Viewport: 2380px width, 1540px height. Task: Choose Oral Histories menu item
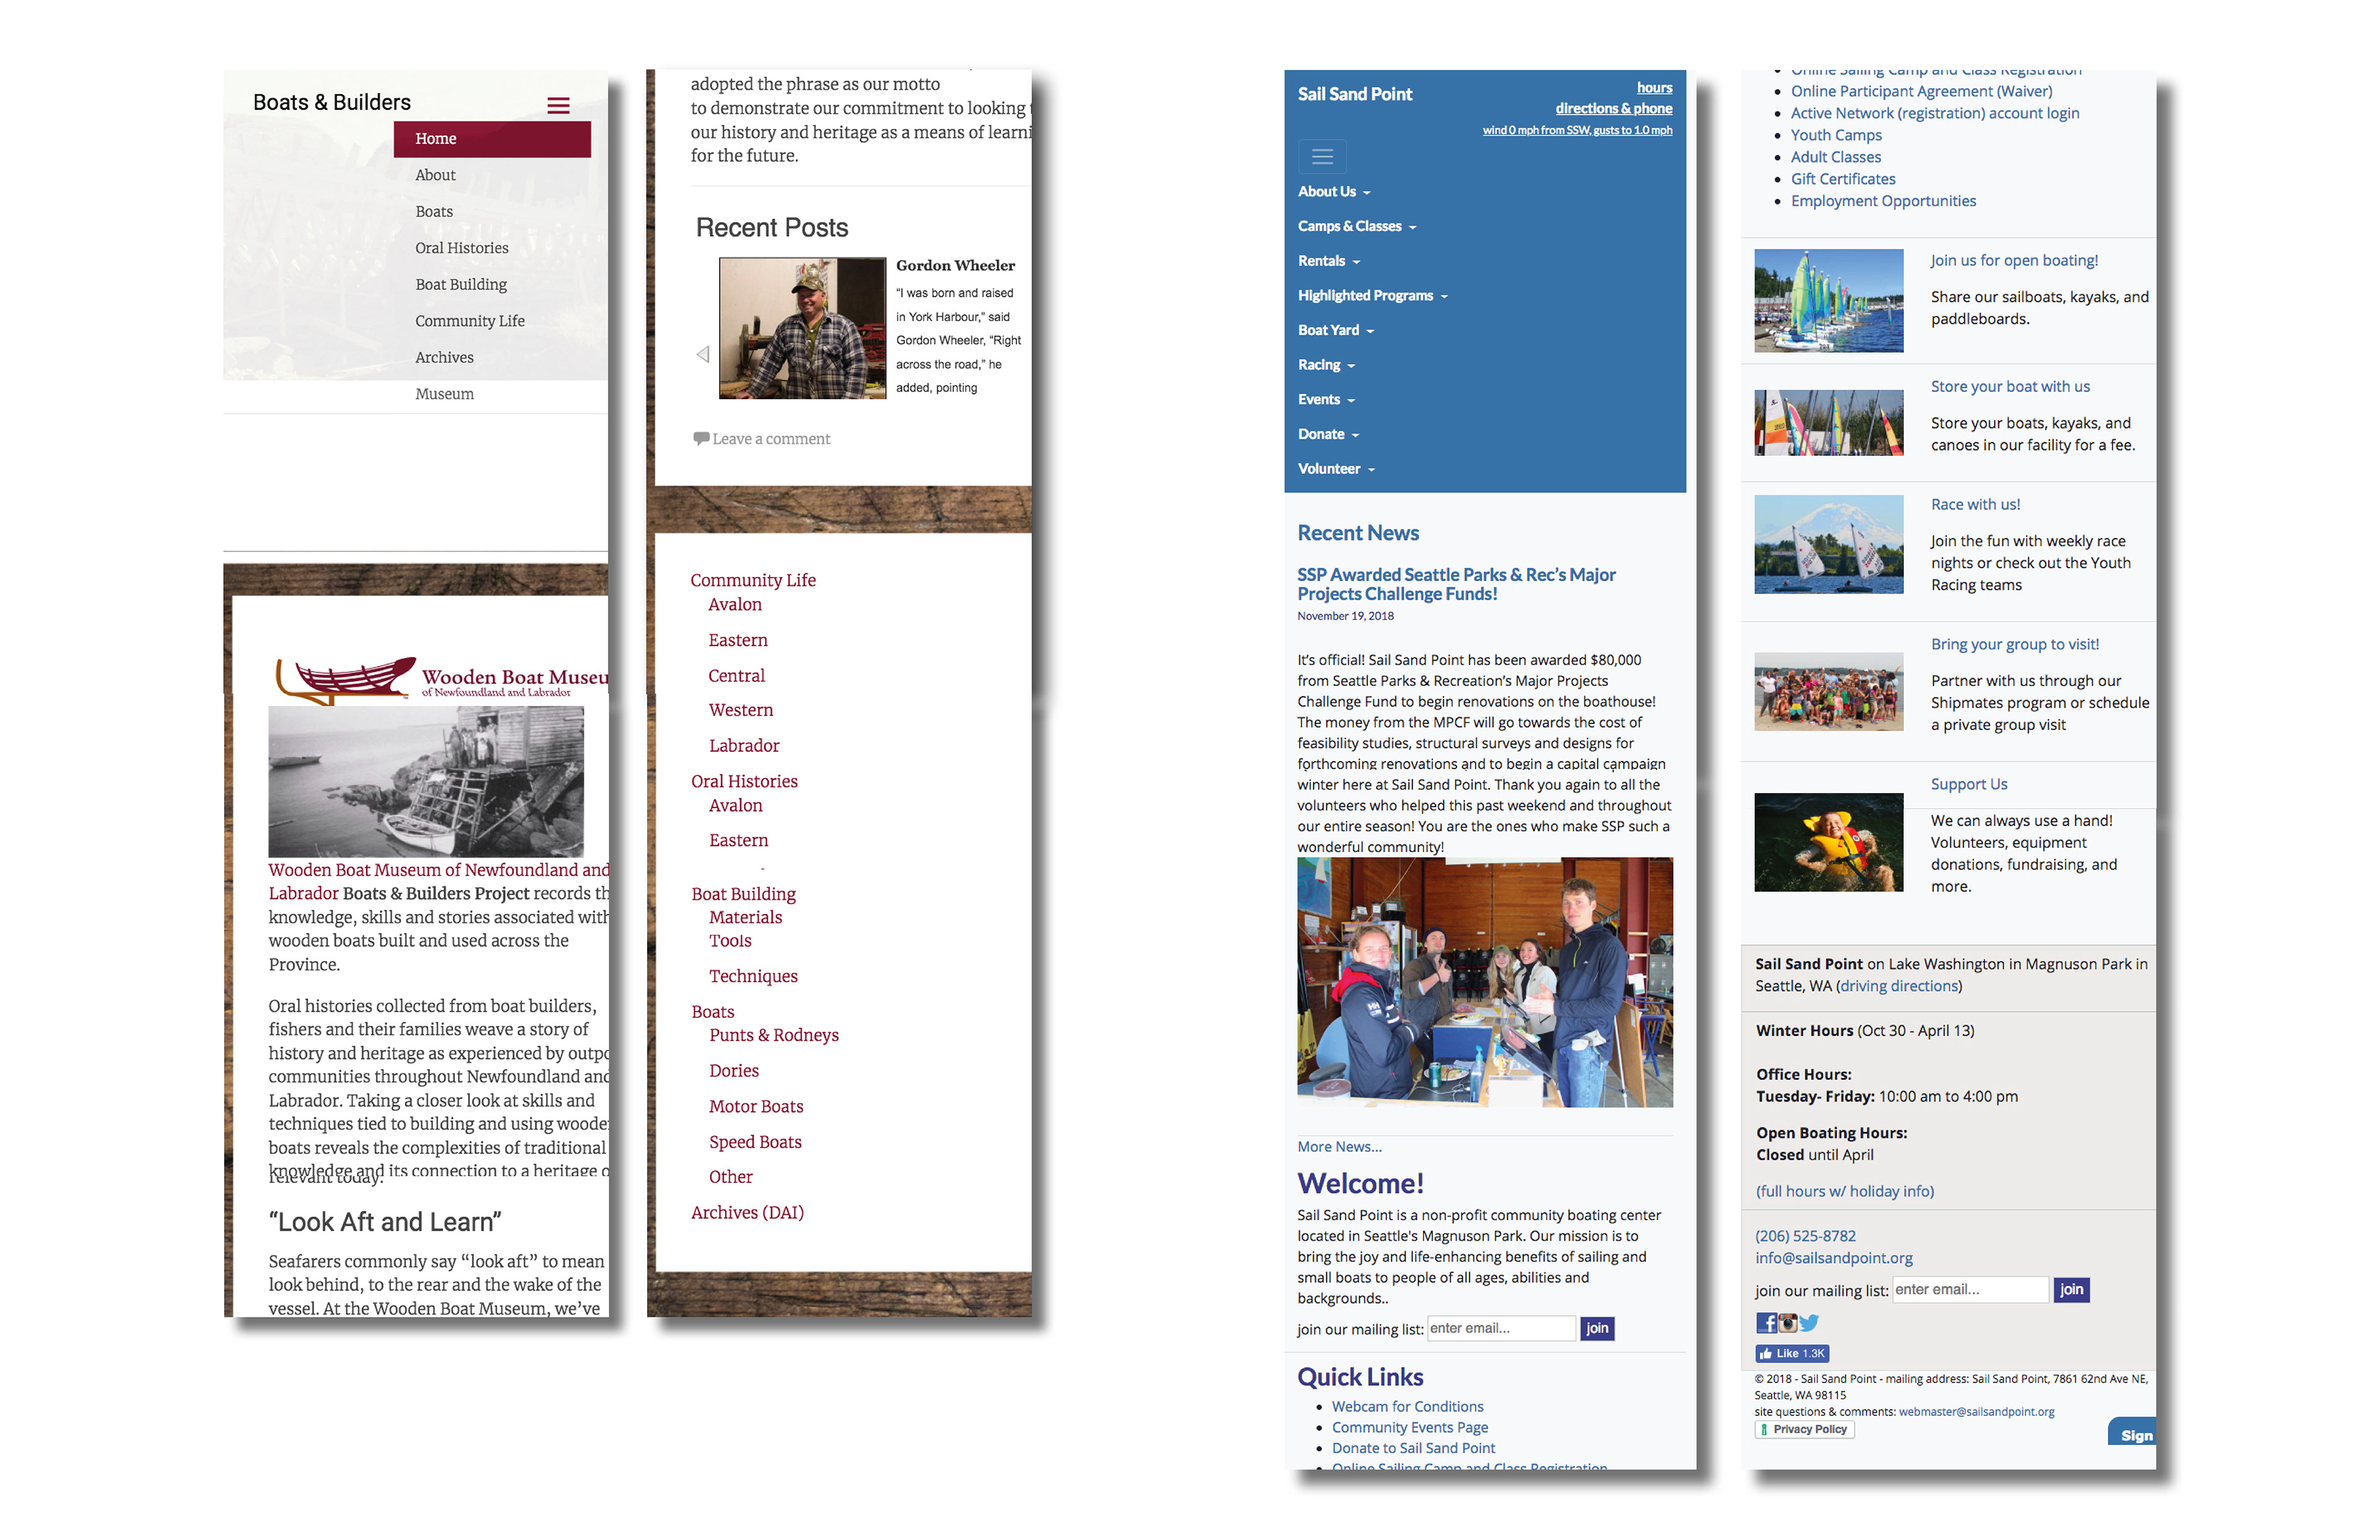(x=461, y=248)
